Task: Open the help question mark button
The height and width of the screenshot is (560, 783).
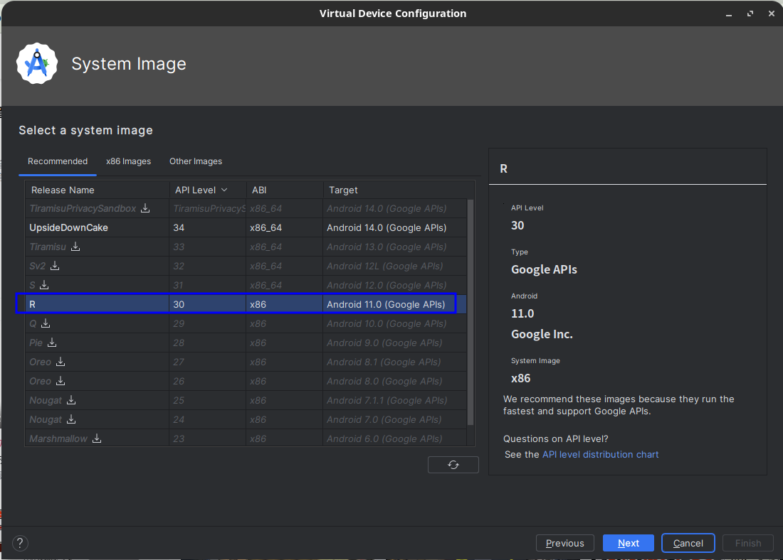Action: pos(21,543)
